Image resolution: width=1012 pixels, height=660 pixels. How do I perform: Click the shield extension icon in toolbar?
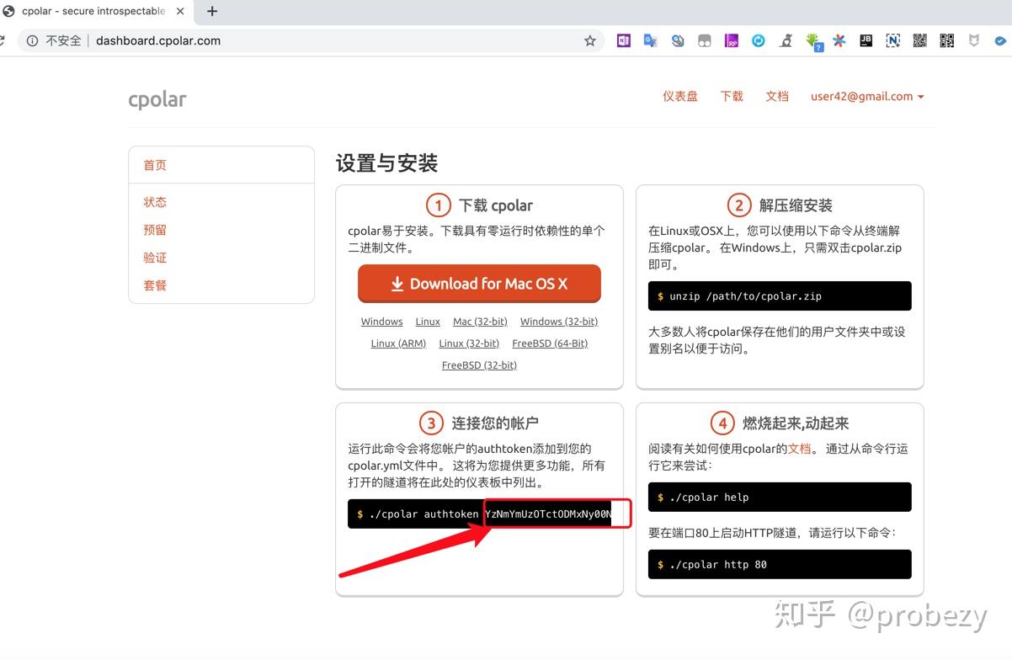973,40
